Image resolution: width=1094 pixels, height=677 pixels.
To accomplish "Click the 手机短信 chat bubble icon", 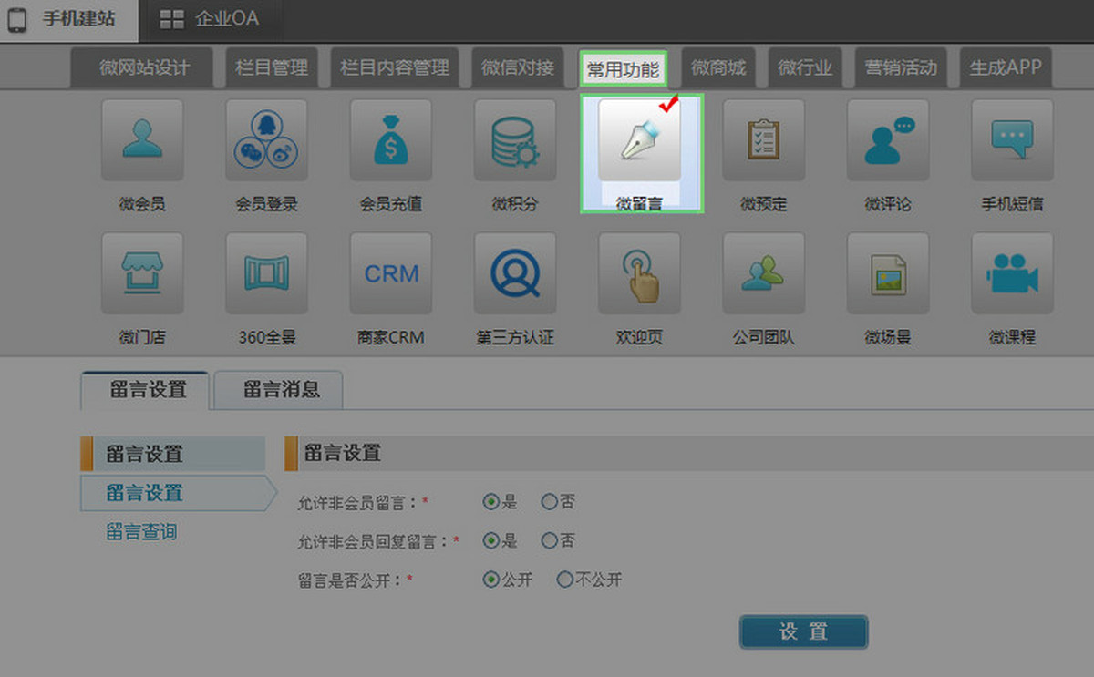I will coord(1012,140).
